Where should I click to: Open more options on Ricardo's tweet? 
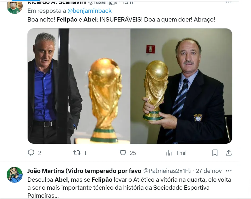click(x=229, y=2)
